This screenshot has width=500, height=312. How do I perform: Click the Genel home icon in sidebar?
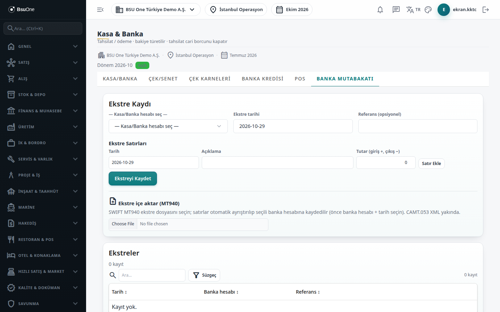(x=11, y=46)
